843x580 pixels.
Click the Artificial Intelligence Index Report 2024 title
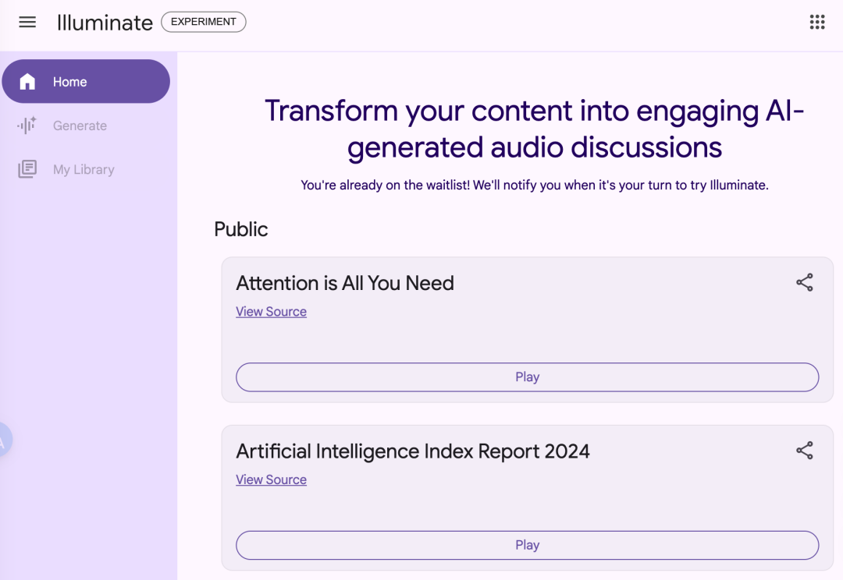(413, 451)
